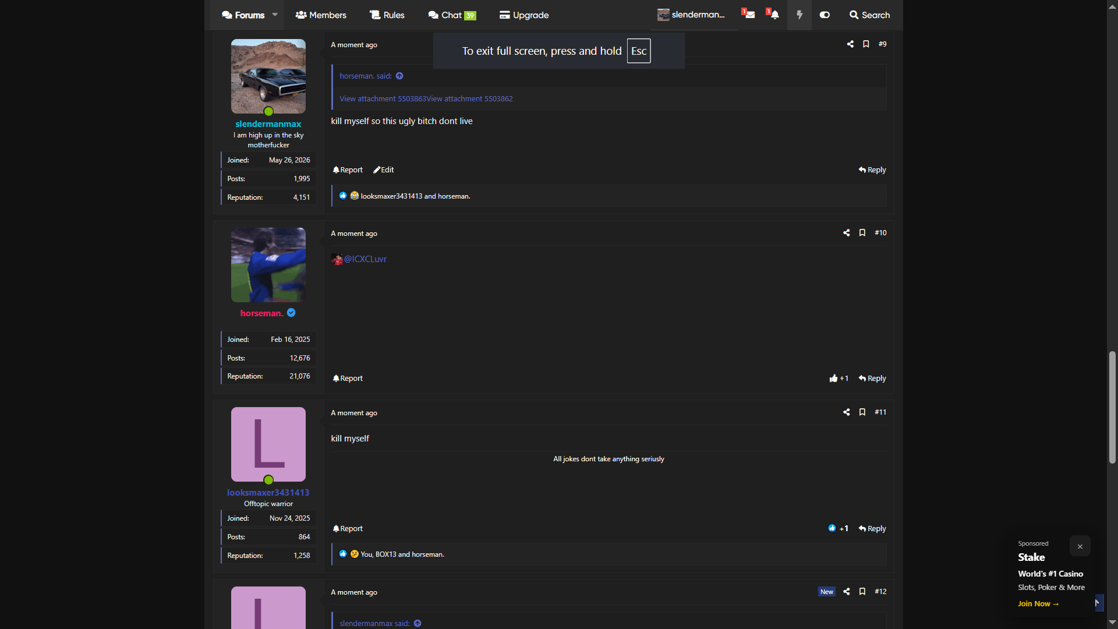This screenshot has height=629, width=1118.
Task: Toggle your +1 reaction on post #11
Action: point(838,529)
